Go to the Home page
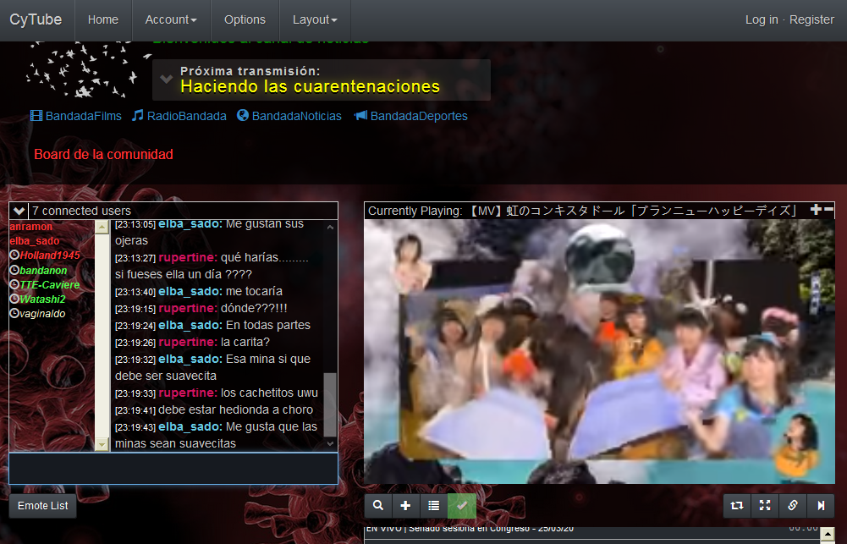Image resolution: width=847 pixels, height=544 pixels. tap(102, 19)
